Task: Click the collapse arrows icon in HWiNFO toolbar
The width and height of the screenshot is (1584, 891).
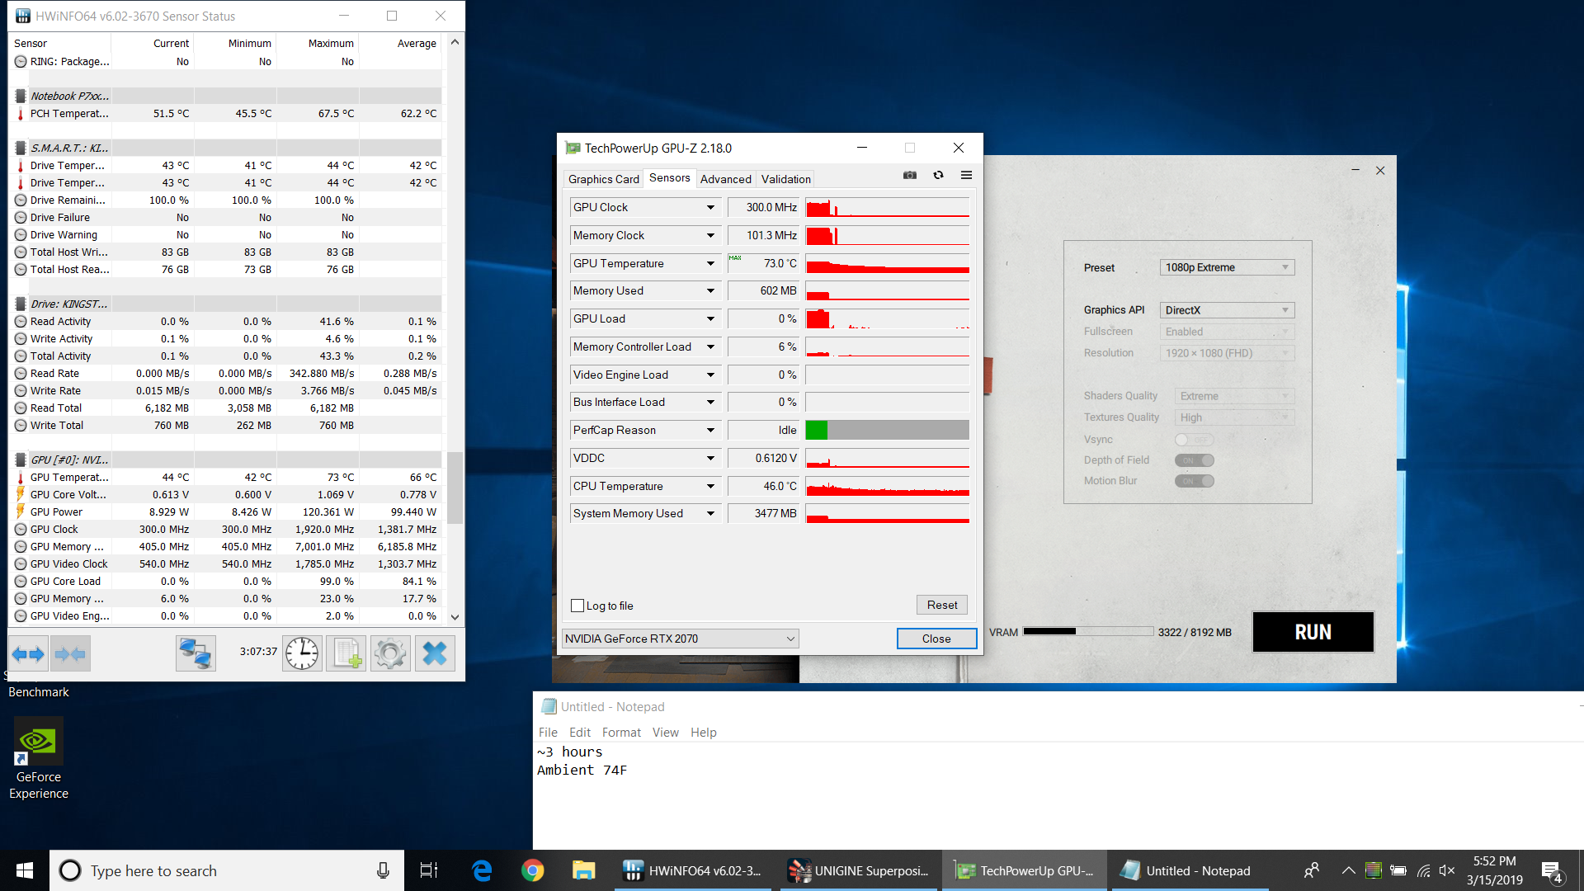Action: tap(70, 654)
